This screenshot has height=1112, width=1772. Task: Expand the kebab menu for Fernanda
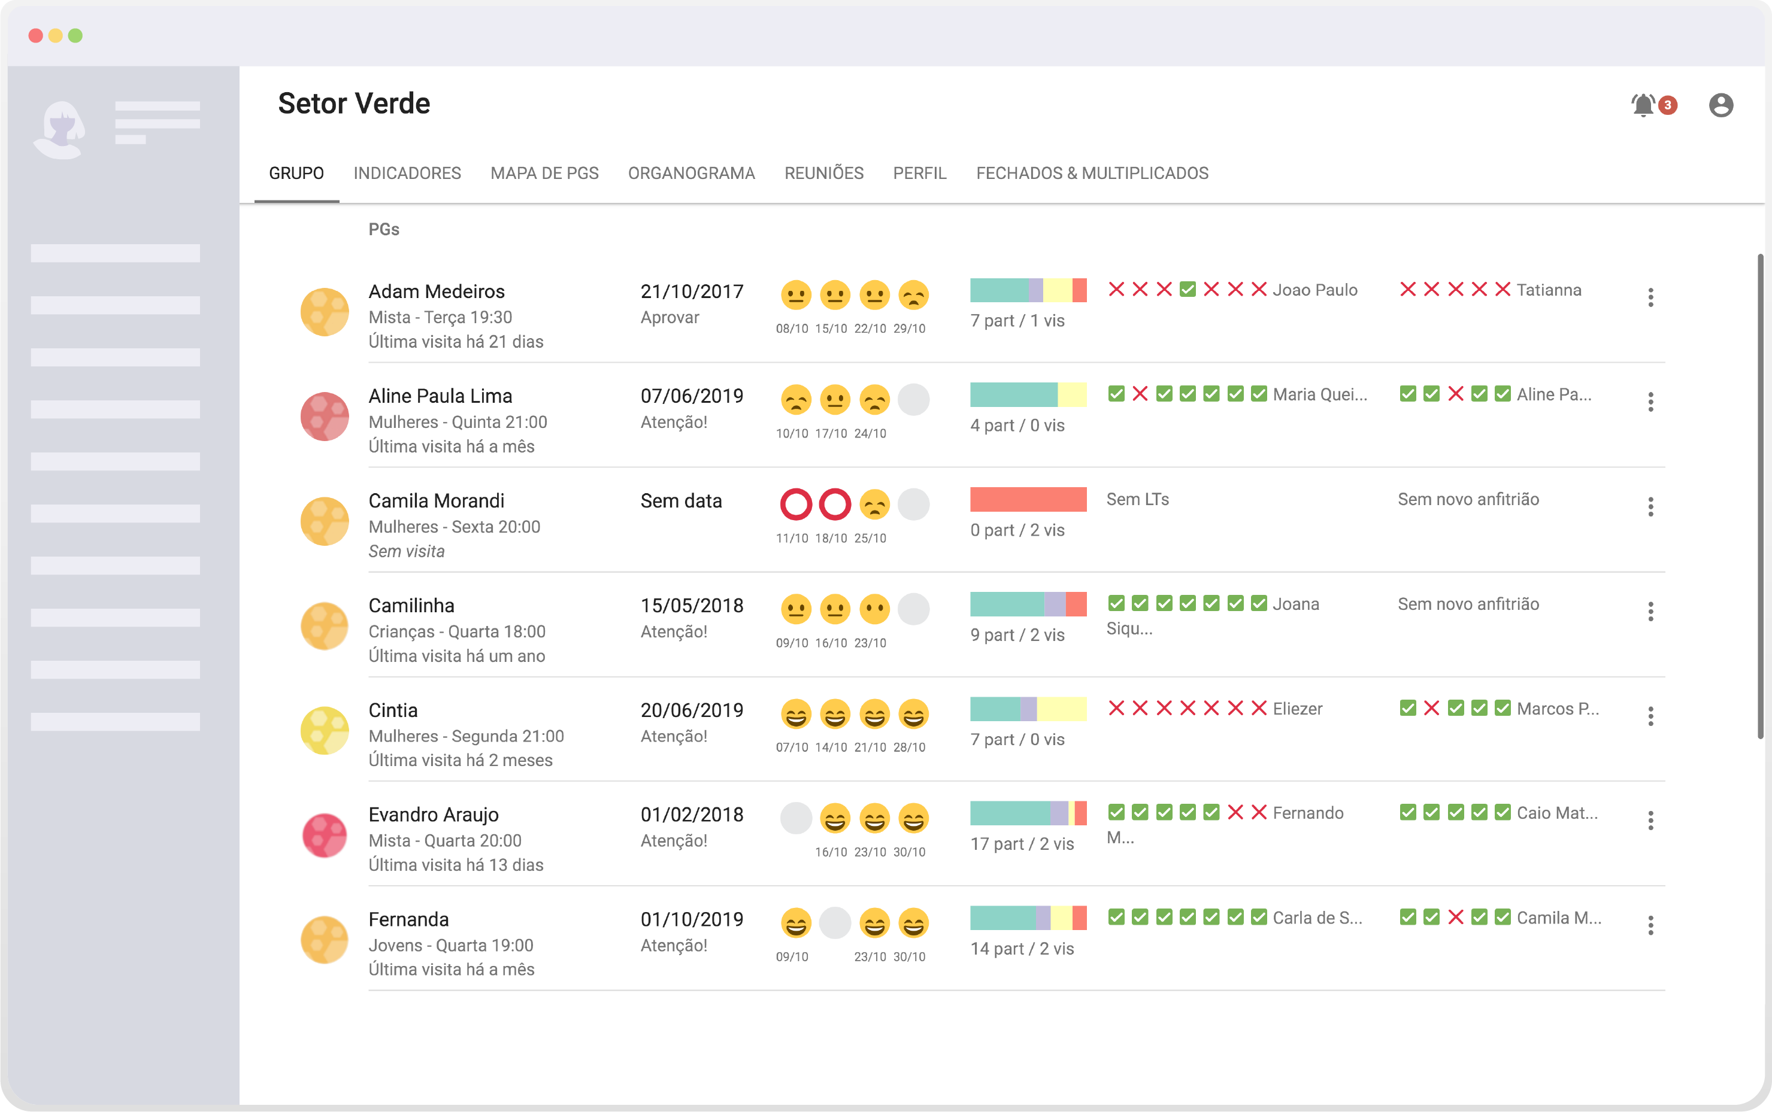[x=1650, y=925]
